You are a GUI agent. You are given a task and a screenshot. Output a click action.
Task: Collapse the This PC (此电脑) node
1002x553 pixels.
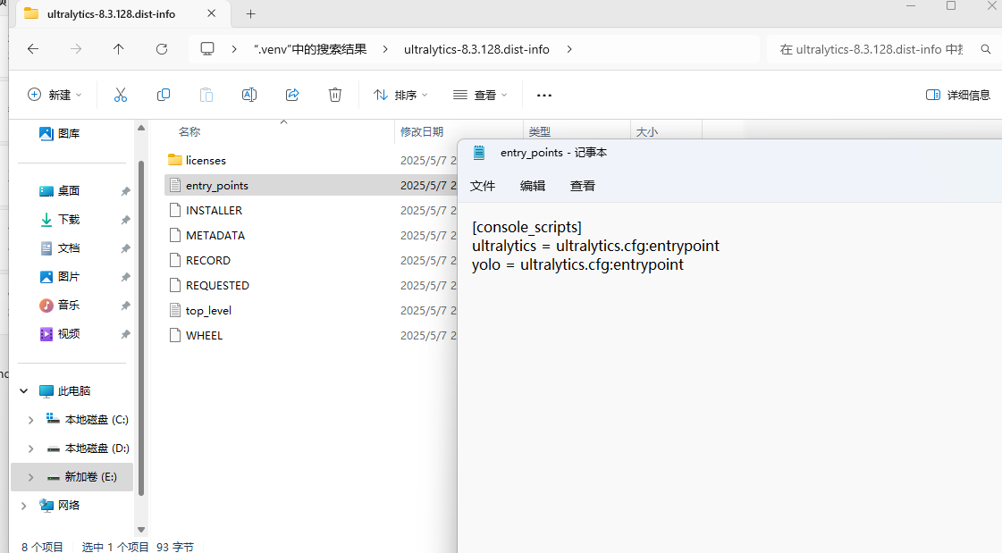23,390
